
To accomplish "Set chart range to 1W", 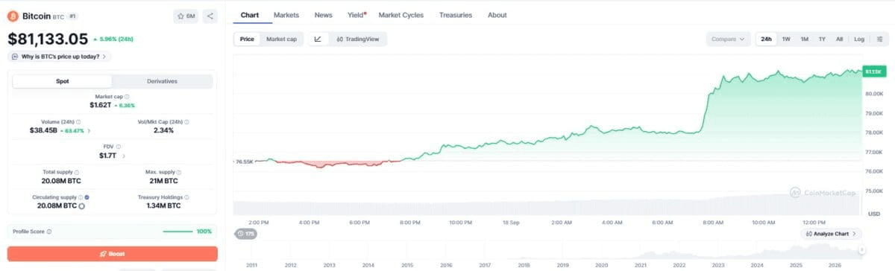I will click(786, 39).
